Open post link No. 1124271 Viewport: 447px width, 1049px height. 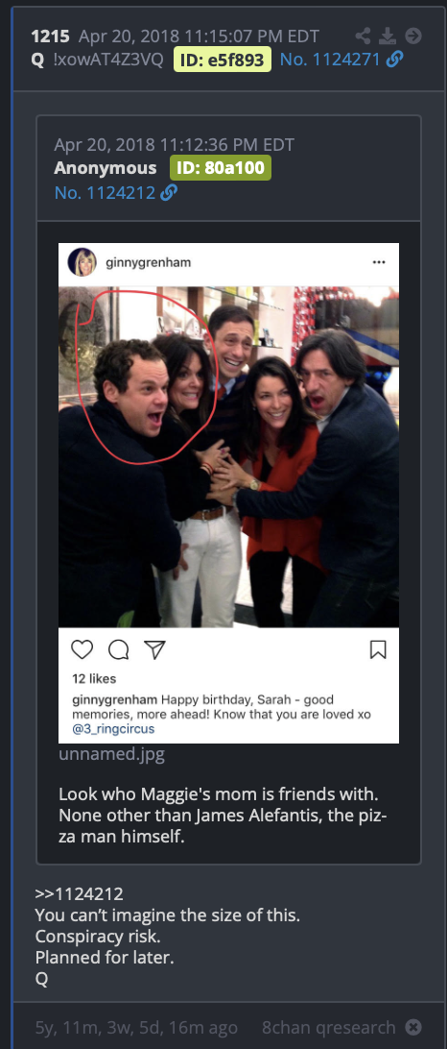pyautogui.click(x=330, y=60)
